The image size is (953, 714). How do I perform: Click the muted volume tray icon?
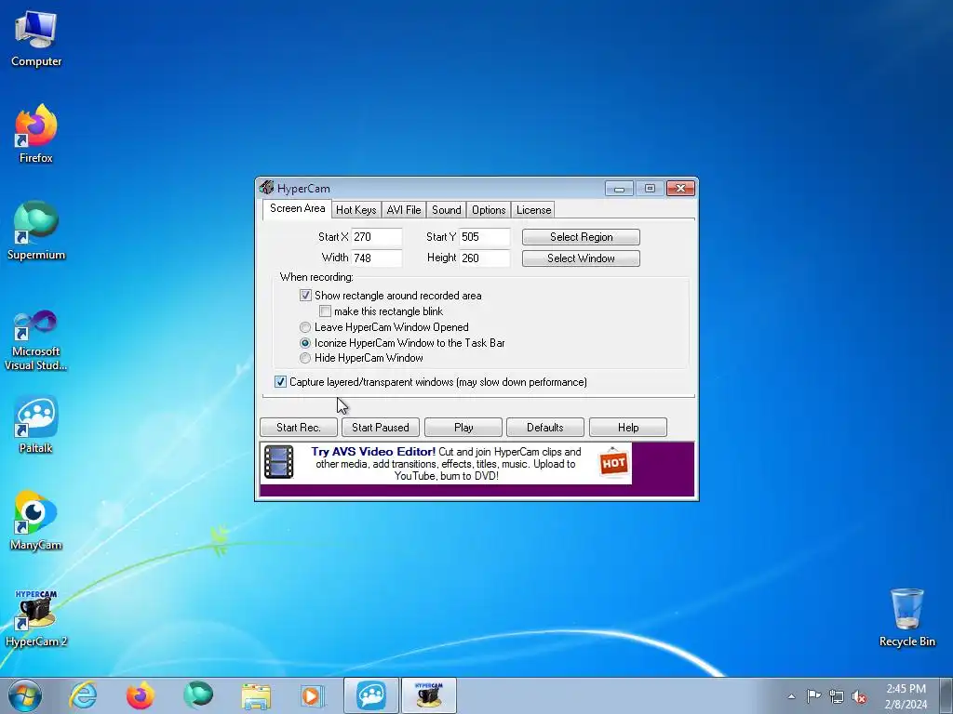859,696
